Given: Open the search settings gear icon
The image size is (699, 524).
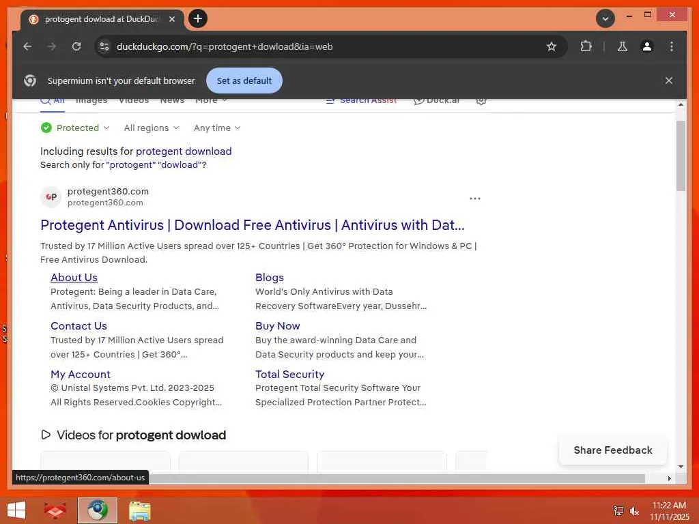Looking at the screenshot, I should click(481, 101).
